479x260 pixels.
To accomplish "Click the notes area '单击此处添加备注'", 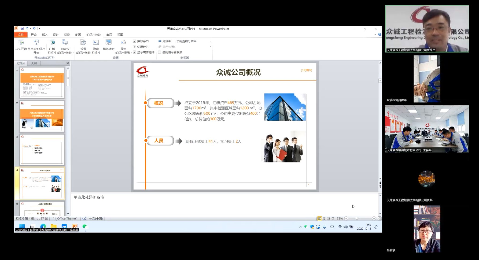I will coord(89,197).
